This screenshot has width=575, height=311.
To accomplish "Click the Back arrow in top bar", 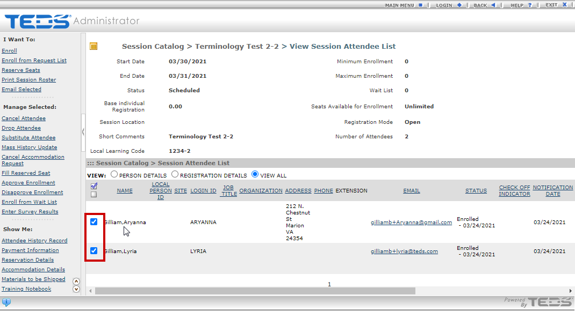I will tap(493, 5).
